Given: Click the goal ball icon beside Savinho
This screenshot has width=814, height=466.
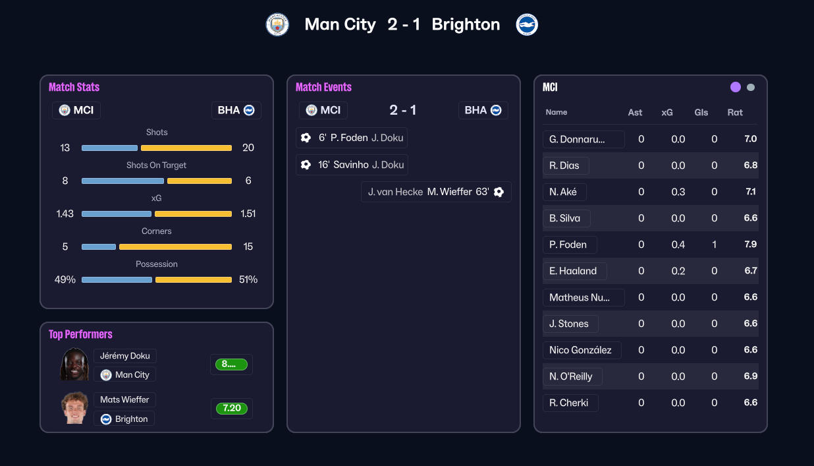Looking at the screenshot, I should [x=306, y=165].
